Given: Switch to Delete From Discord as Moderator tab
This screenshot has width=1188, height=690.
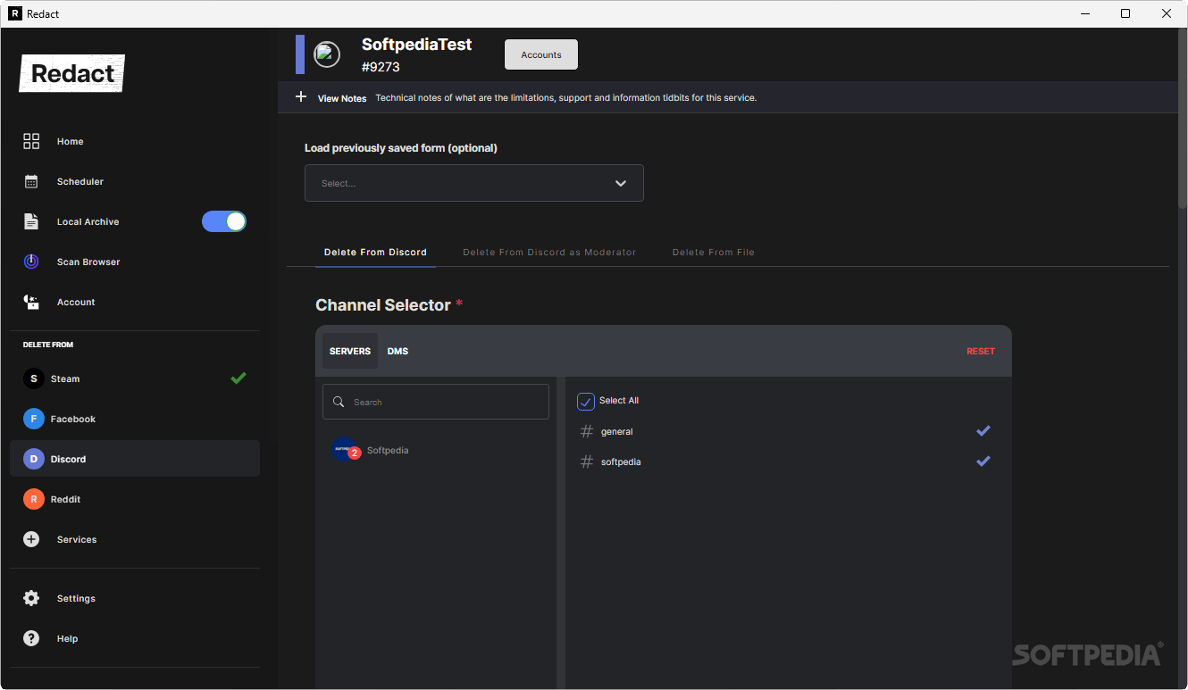Looking at the screenshot, I should pos(549,253).
